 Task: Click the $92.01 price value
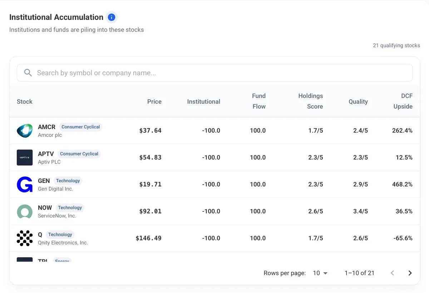[x=151, y=211]
